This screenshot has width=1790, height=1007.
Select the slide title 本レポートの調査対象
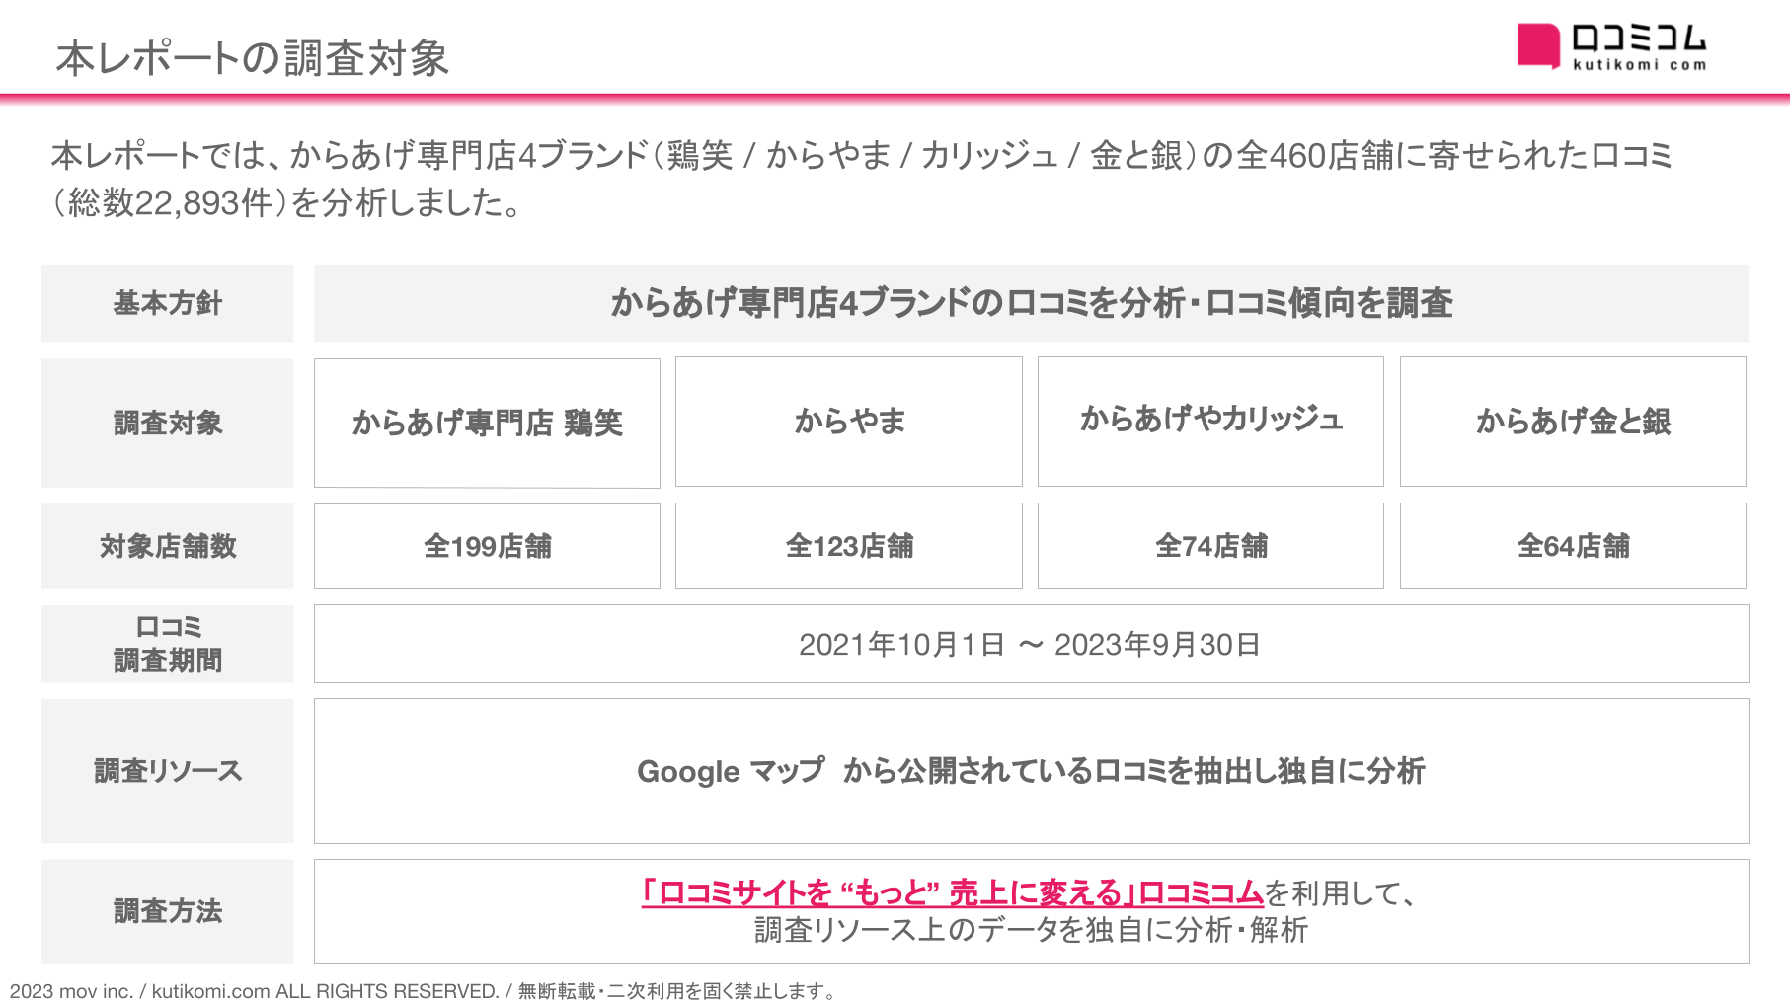pos(253,58)
